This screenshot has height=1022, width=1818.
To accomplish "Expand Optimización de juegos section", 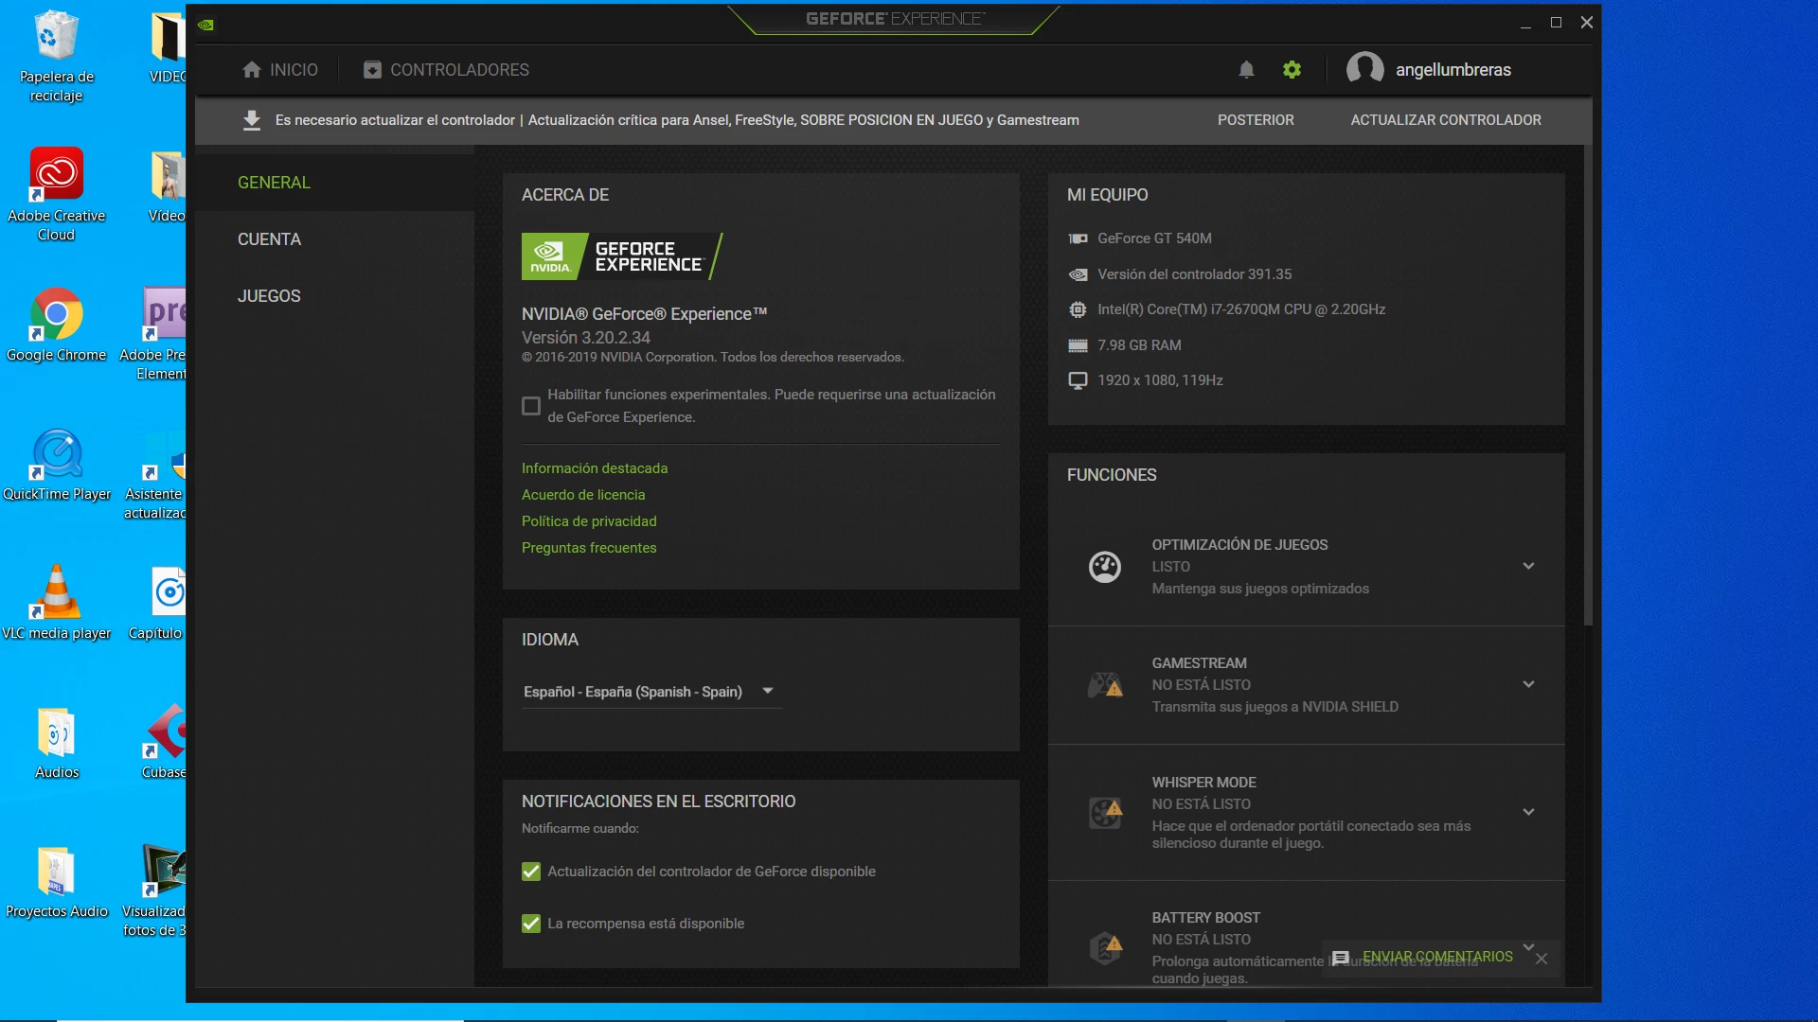I will tap(1528, 566).
